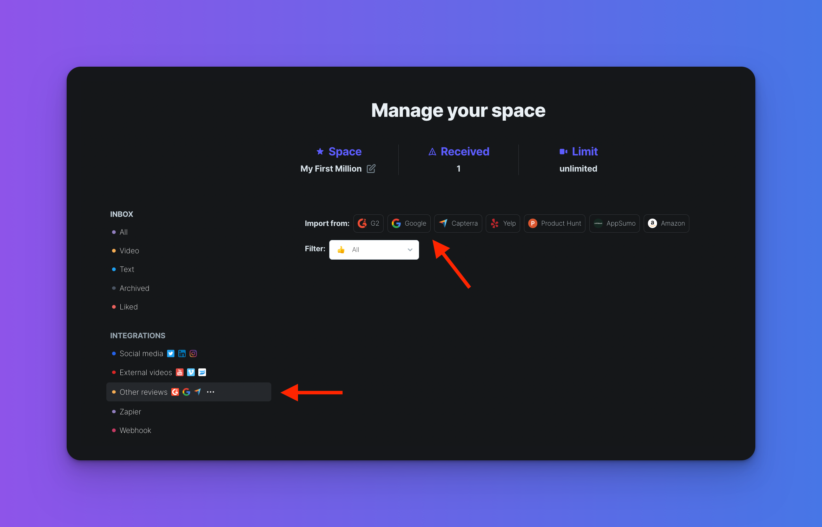Click the Google logo import button
The image size is (822, 527).
(x=409, y=224)
